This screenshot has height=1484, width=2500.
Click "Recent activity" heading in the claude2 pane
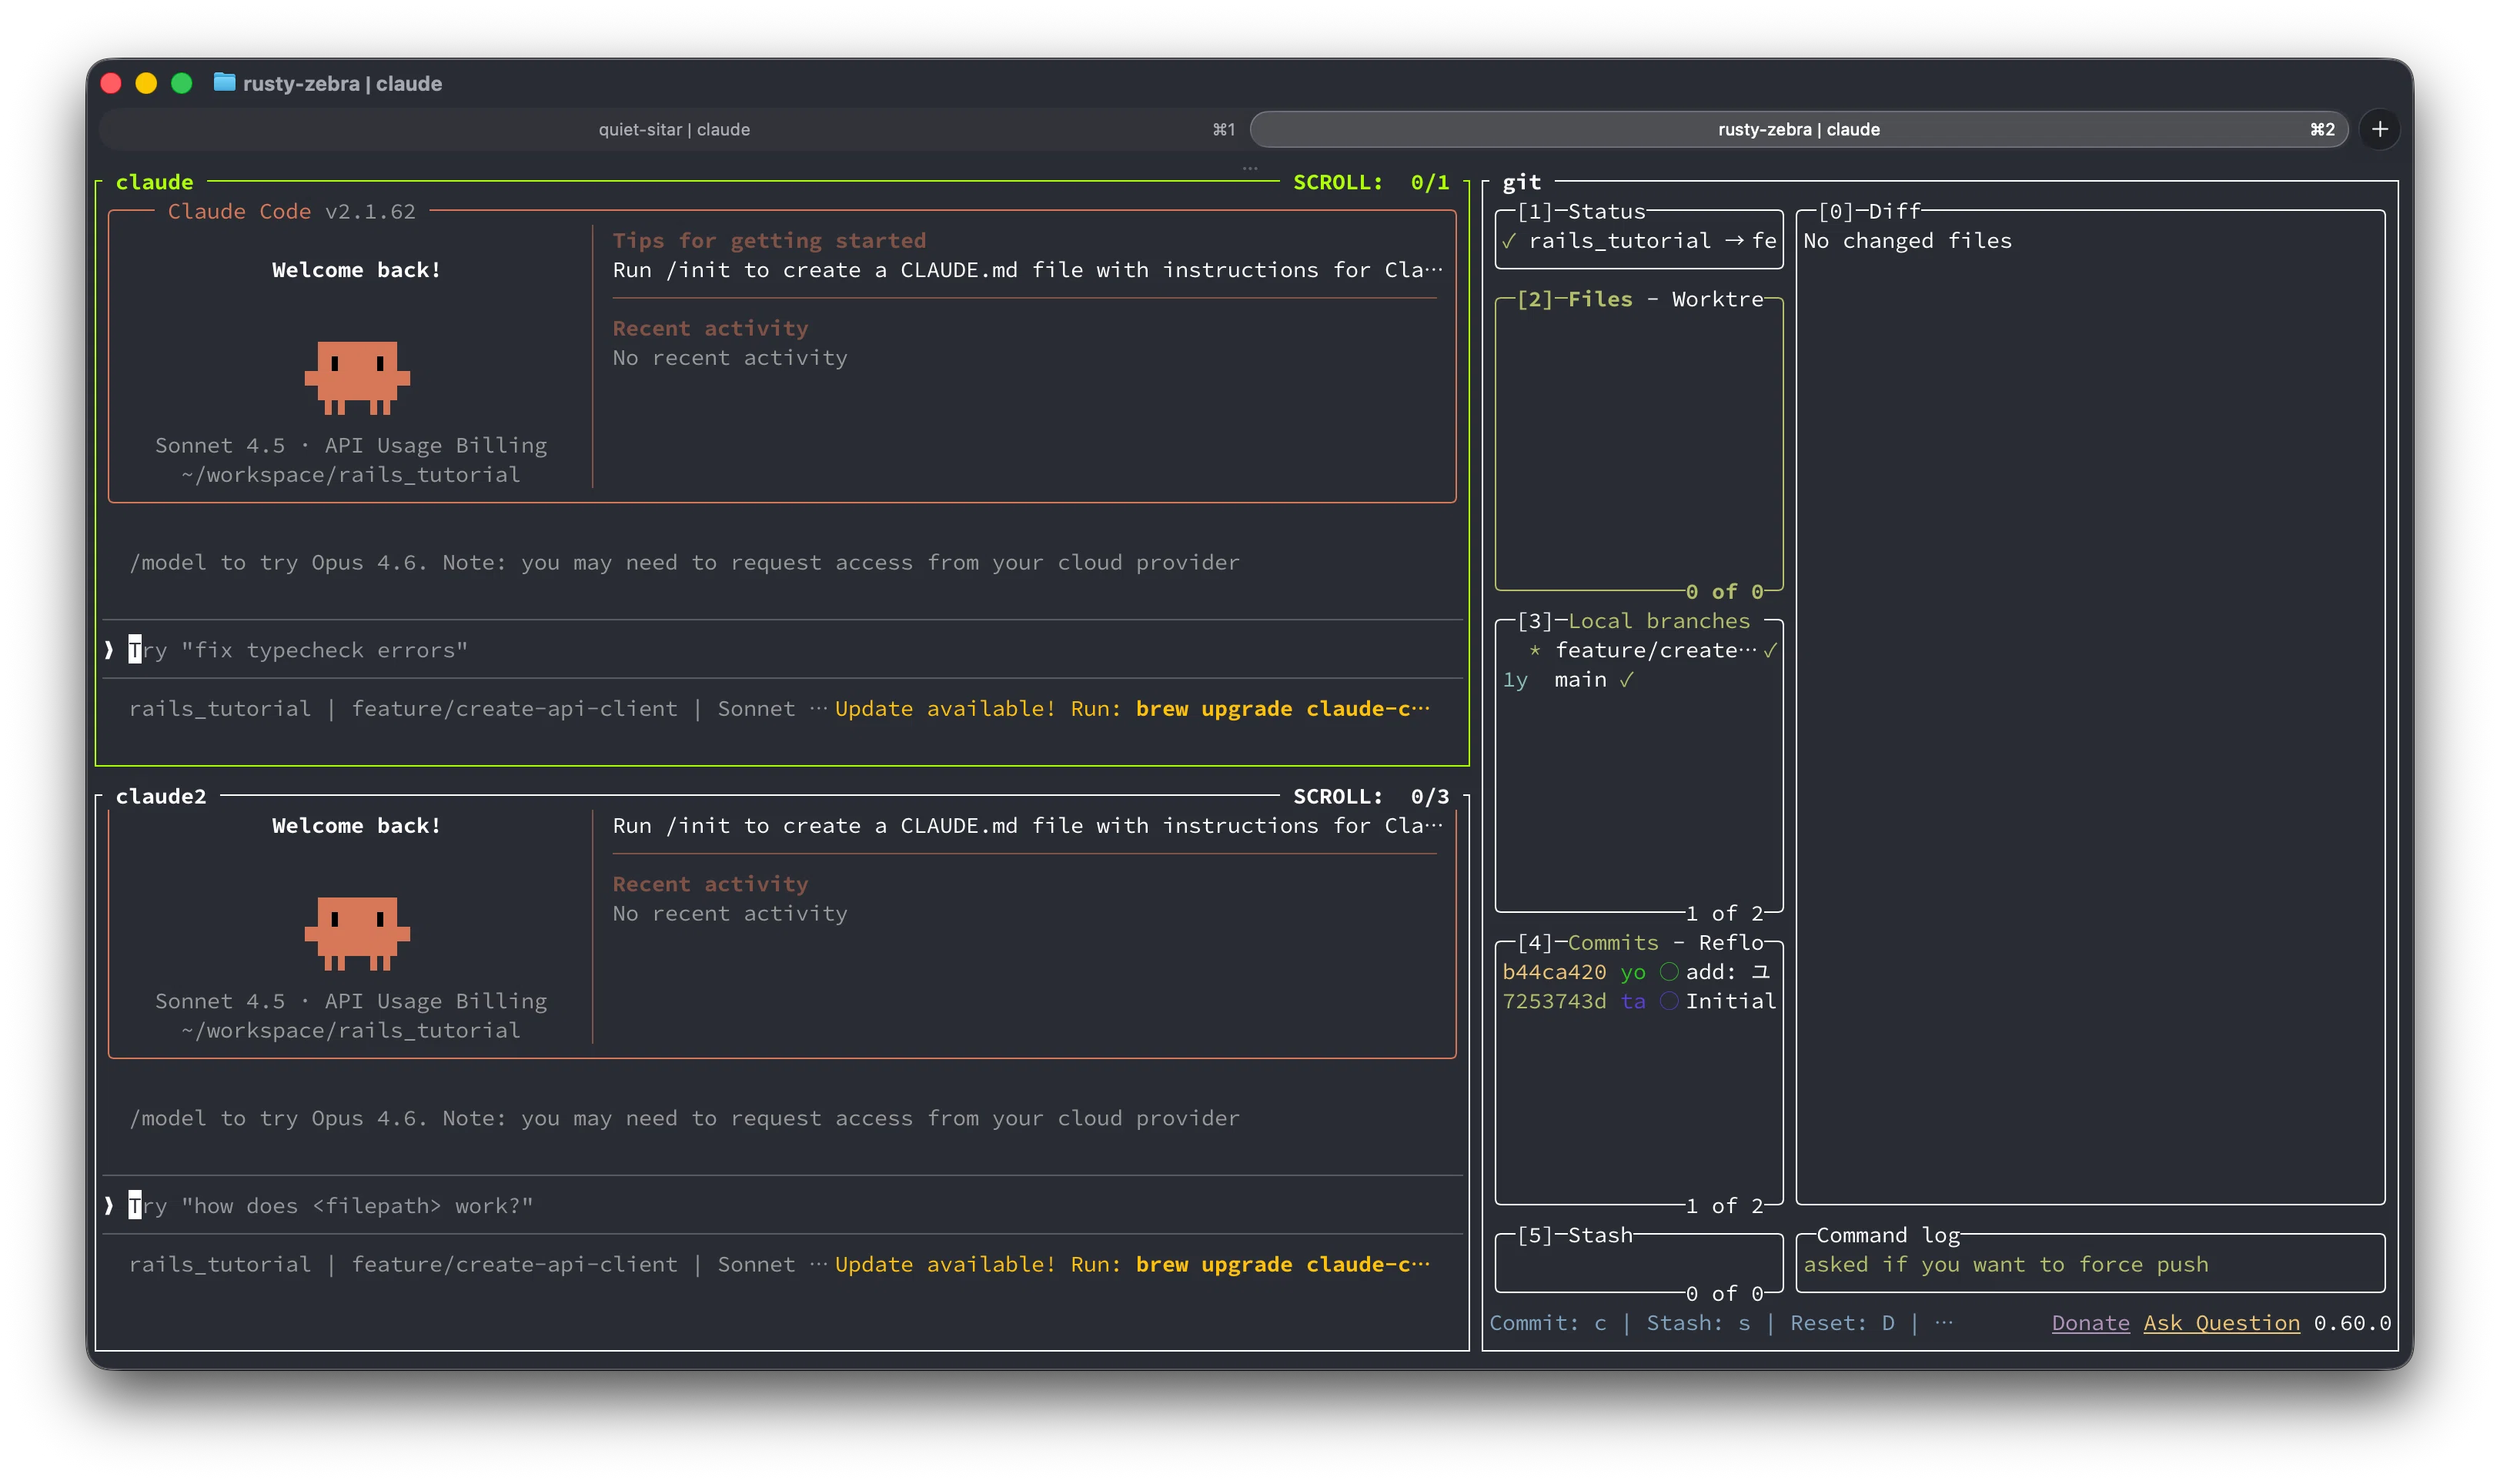(710, 884)
